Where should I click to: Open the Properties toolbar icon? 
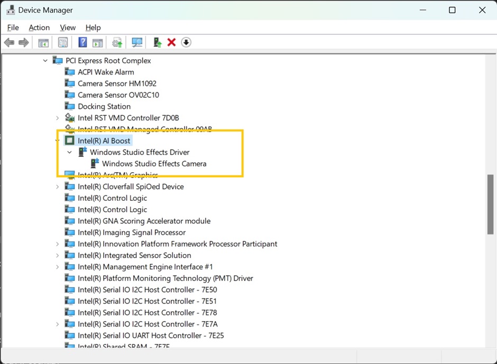pyautogui.click(x=63, y=42)
